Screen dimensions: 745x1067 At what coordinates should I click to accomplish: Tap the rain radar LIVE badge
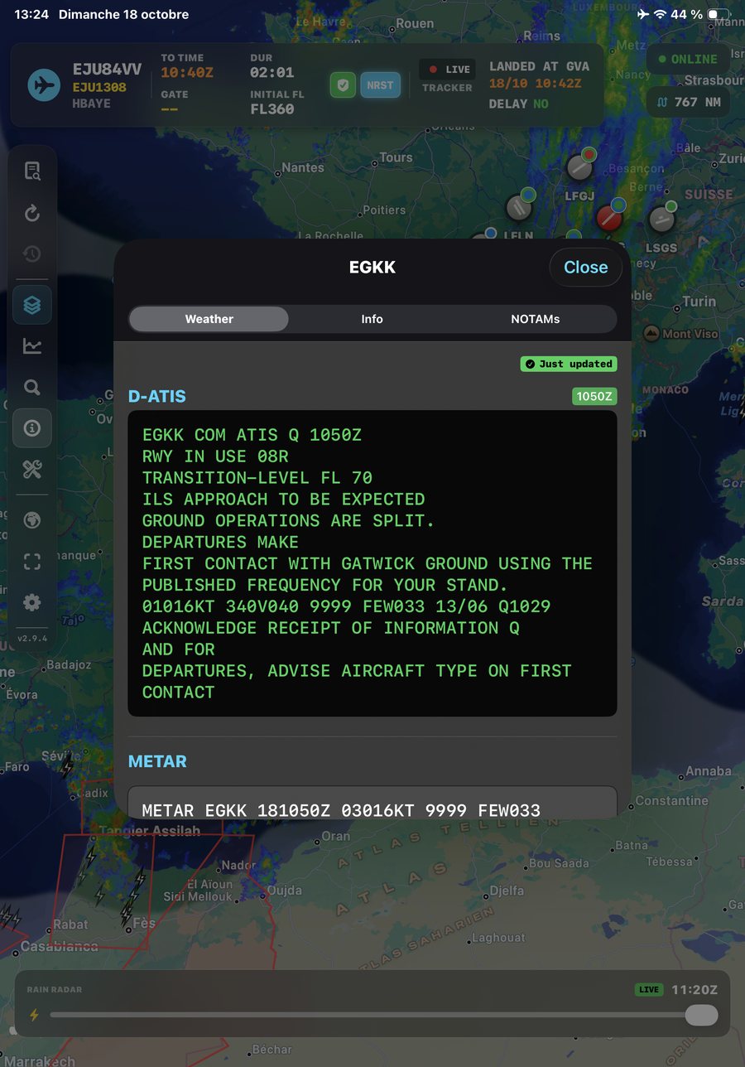(649, 989)
